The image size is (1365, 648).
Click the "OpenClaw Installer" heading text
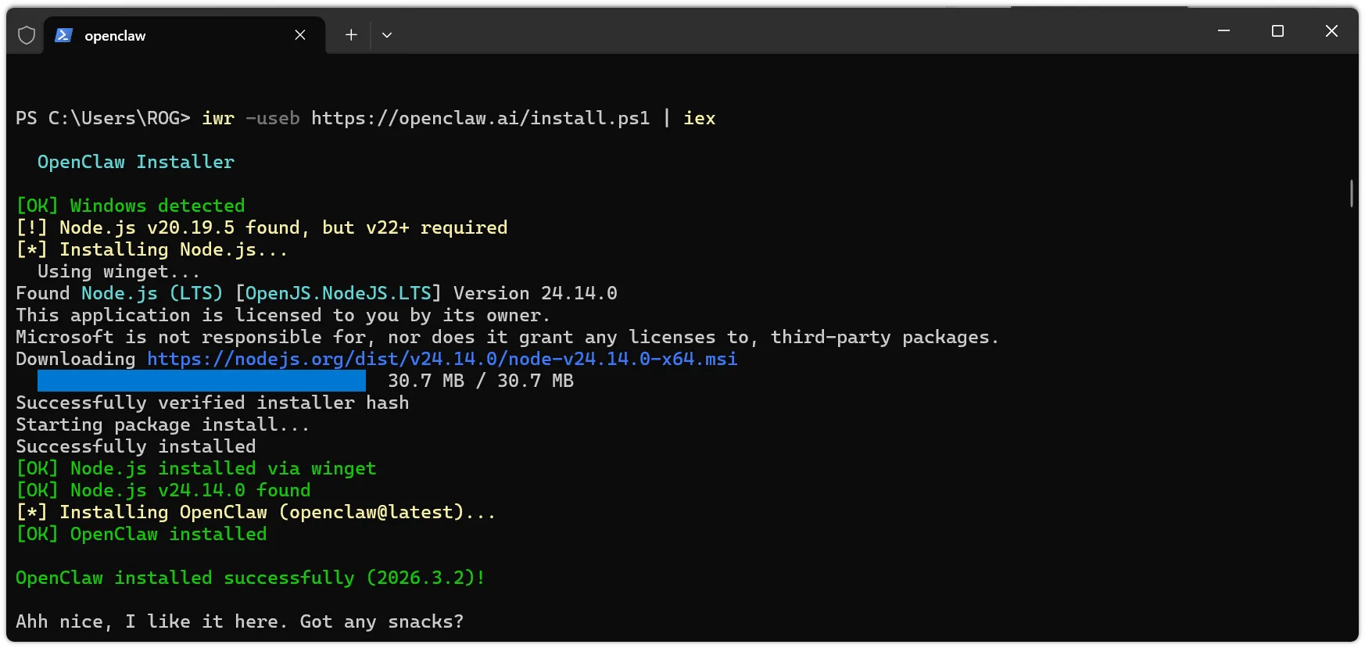click(135, 162)
